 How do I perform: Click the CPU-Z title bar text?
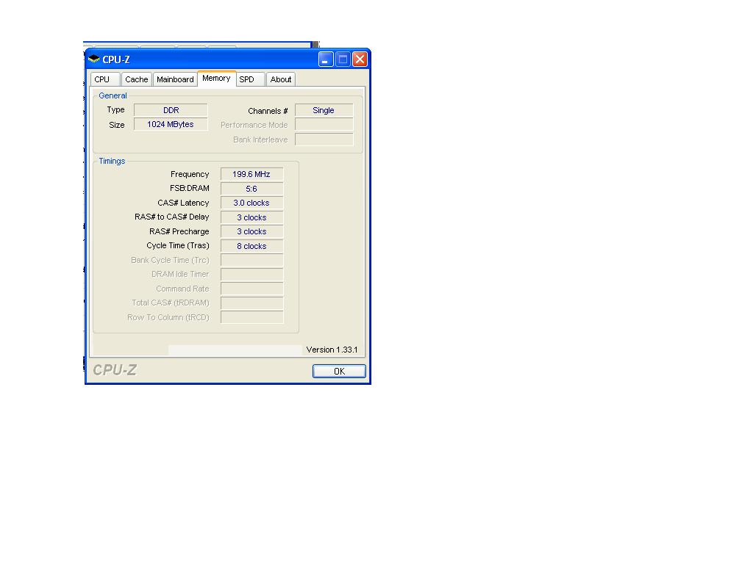115,59
